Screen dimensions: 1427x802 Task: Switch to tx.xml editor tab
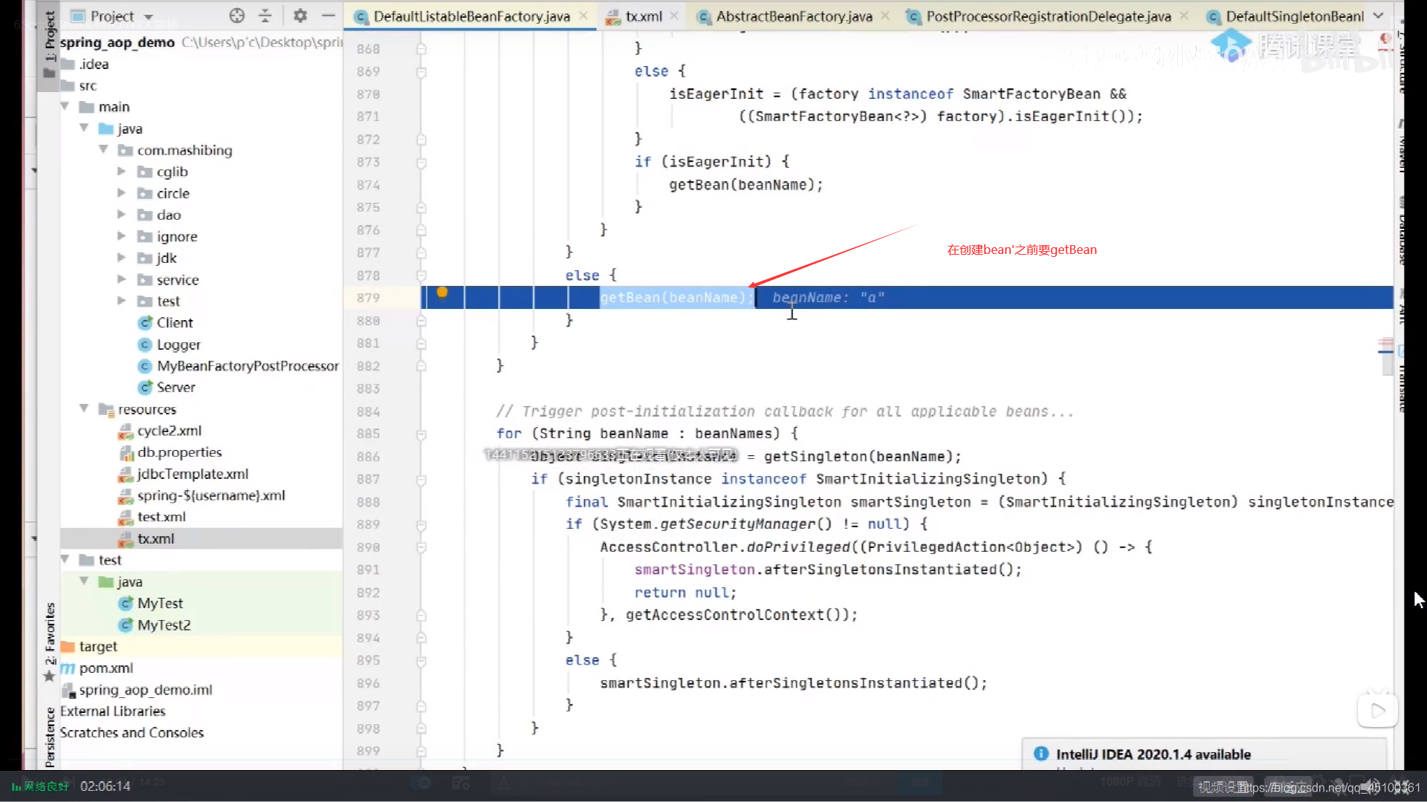click(x=644, y=16)
